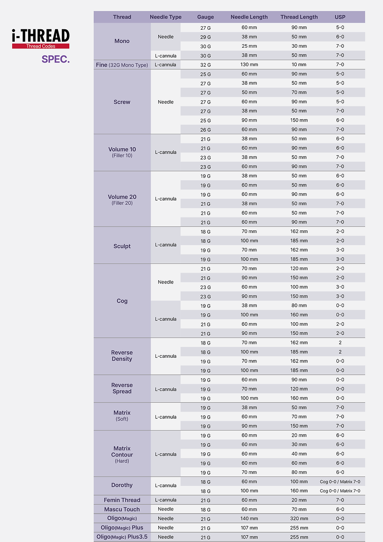Select the Reverse Density category cell
Viewport: 383px width, 542px height.
coord(122,356)
